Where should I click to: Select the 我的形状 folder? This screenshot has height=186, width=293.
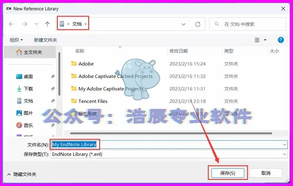coord(88,114)
